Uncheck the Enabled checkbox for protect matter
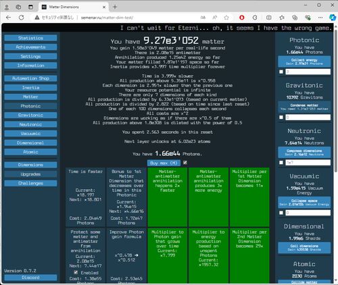The image size is (338, 285). pos(76,272)
